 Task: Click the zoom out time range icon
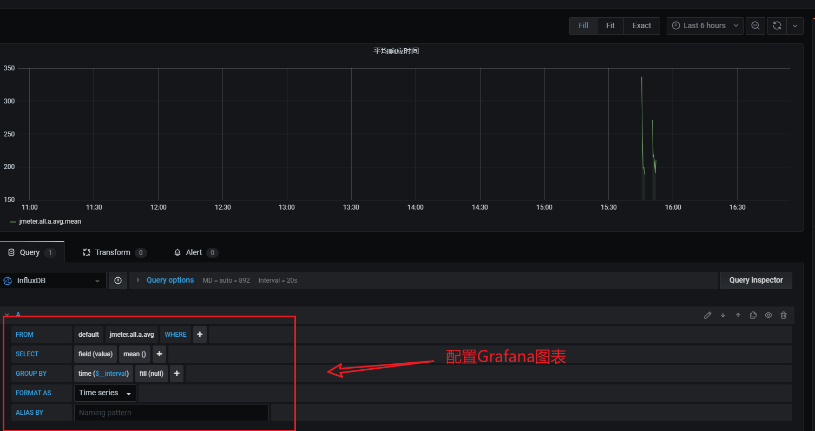[755, 25]
